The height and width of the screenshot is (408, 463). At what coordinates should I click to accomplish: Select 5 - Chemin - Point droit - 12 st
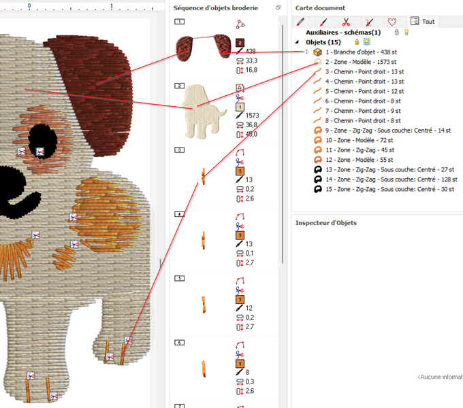click(x=365, y=91)
